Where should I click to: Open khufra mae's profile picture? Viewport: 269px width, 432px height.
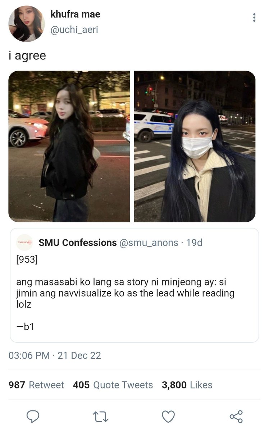(x=26, y=23)
